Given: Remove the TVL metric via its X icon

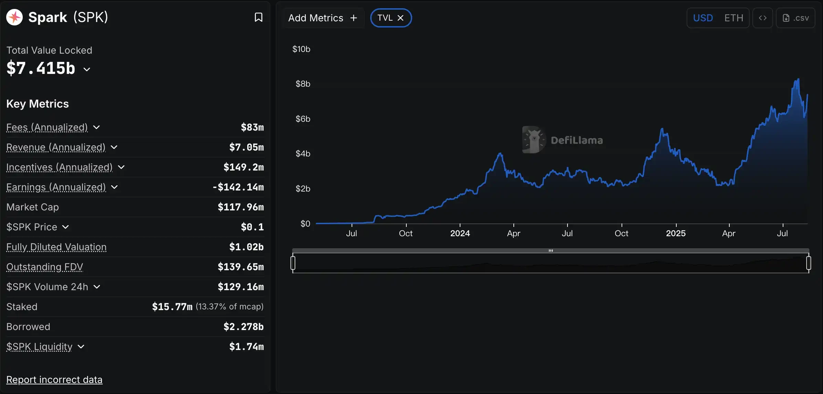Looking at the screenshot, I should pyautogui.click(x=400, y=18).
